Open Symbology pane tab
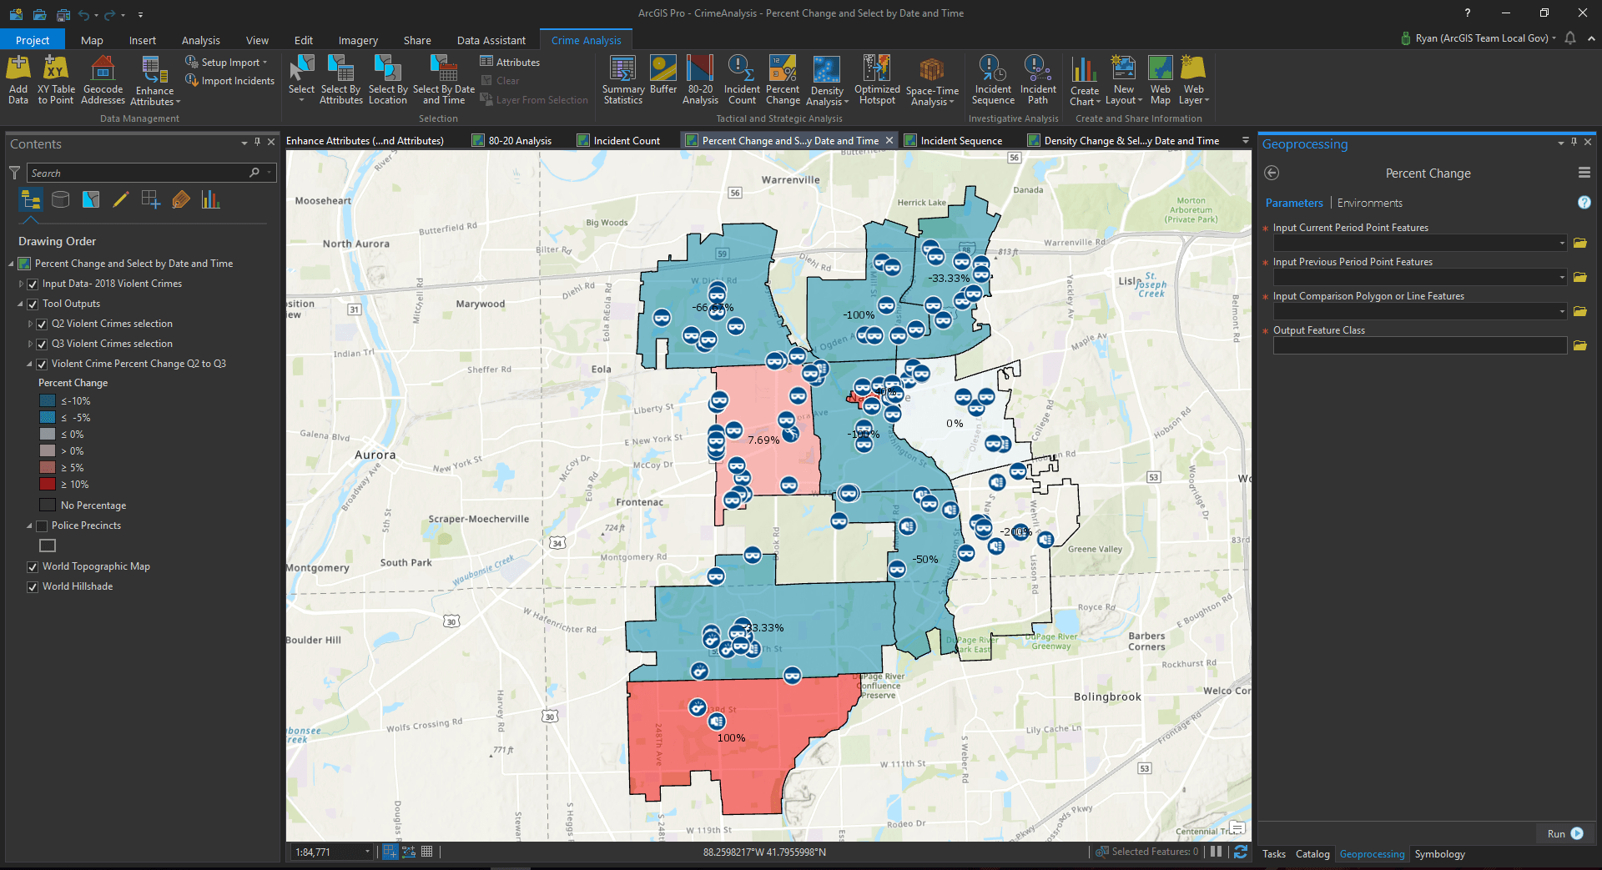Viewport: 1602px width, 870px height. 1439,854
